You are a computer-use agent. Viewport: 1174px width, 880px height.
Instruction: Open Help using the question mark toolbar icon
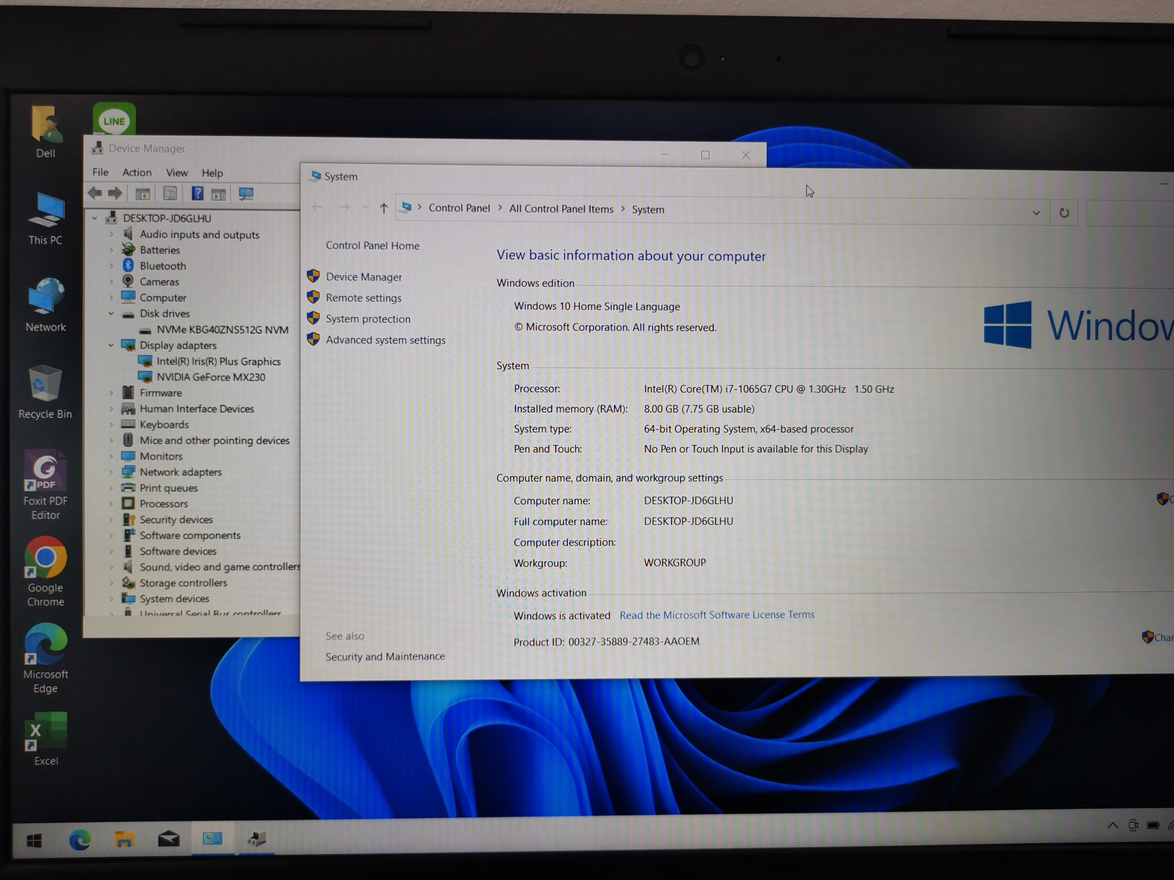pyautogui.click(x=197, y=193)
